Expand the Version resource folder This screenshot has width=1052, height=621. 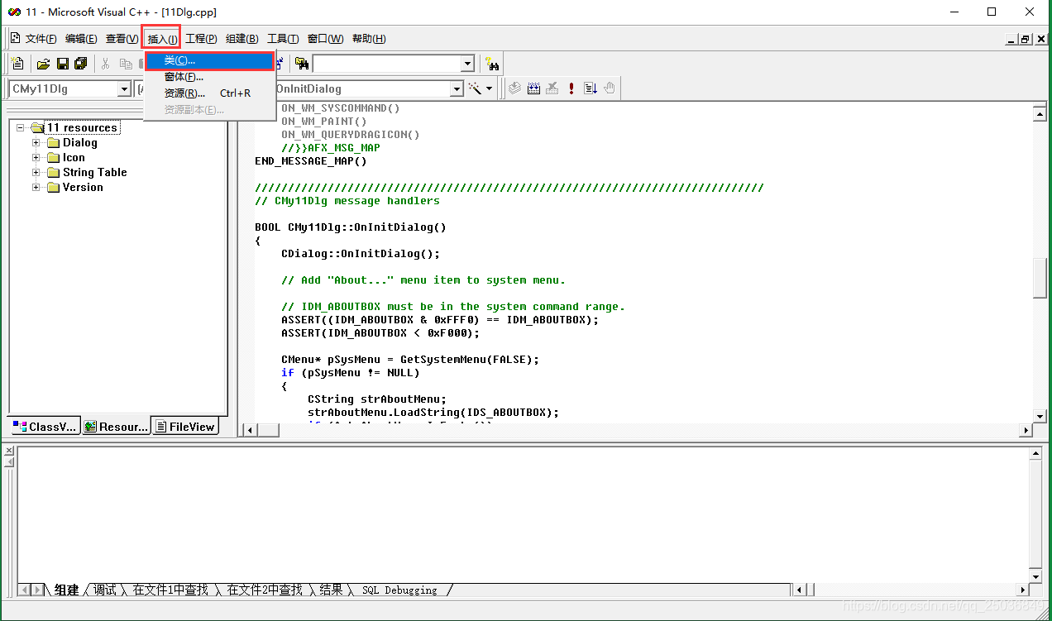[36, 187]
